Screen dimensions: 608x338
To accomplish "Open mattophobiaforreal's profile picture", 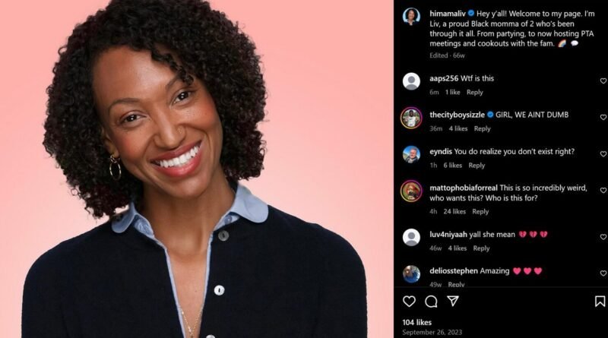I will tap(411, 191).
